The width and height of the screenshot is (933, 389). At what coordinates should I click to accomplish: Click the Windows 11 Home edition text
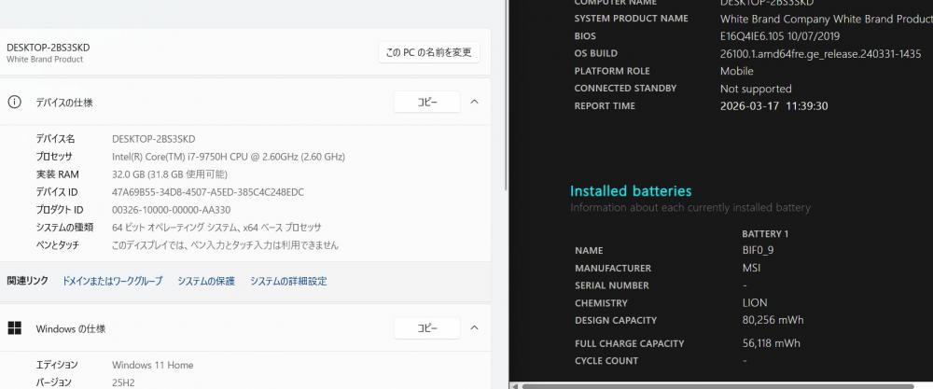[152, 365]
